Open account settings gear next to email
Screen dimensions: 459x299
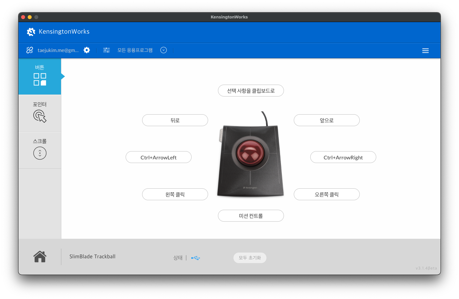(87, 50)
